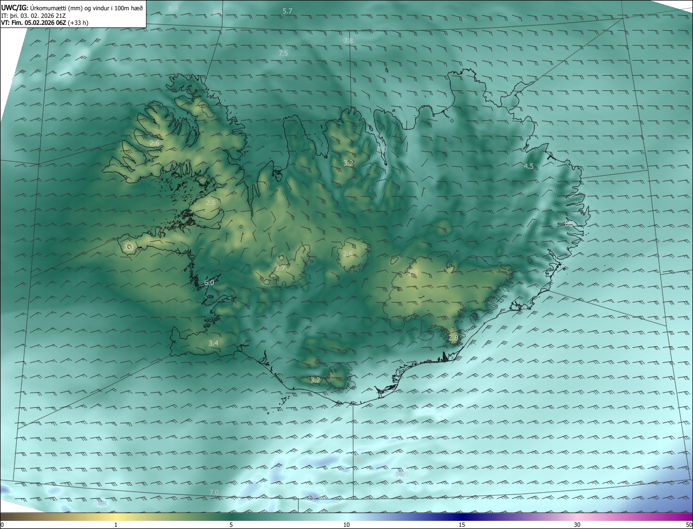Click the 8.0 value label on map
The image size is (693, 529).
pos(382,149)
